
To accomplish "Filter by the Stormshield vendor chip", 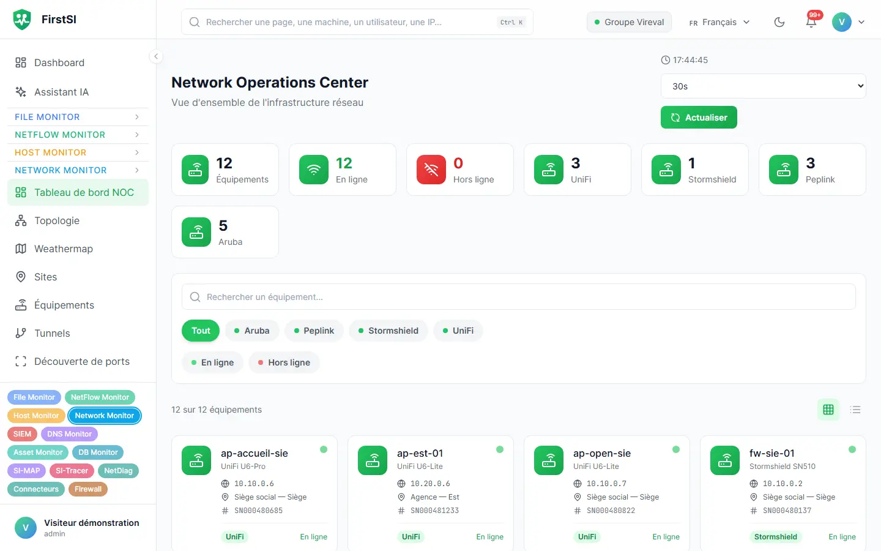I will [x=388, y=331].
